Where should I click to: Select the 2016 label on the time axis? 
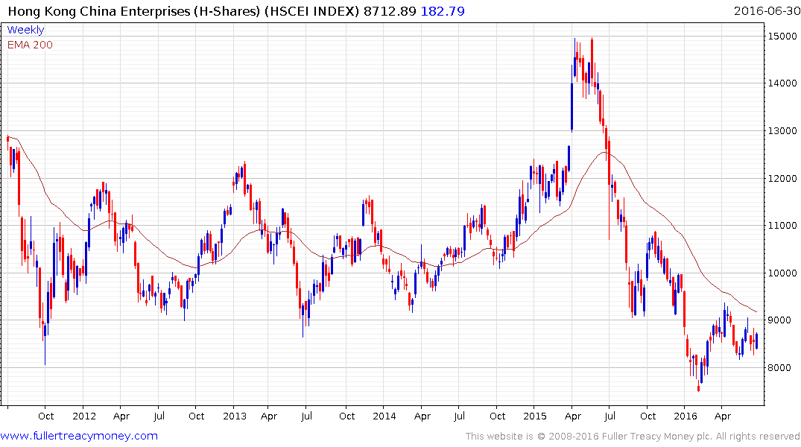(686, 416)
